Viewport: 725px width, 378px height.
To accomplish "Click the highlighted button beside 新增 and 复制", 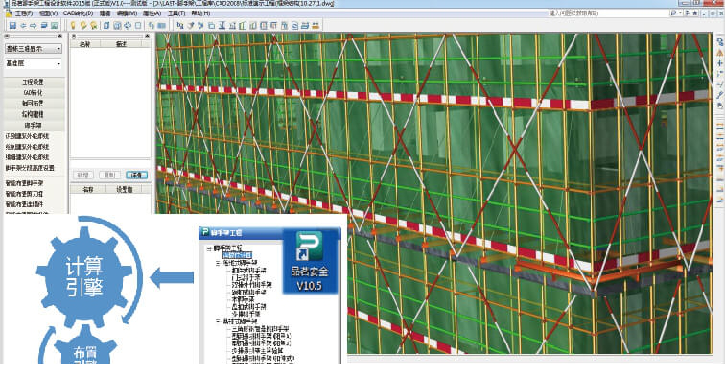I will [x=136, y=175].
